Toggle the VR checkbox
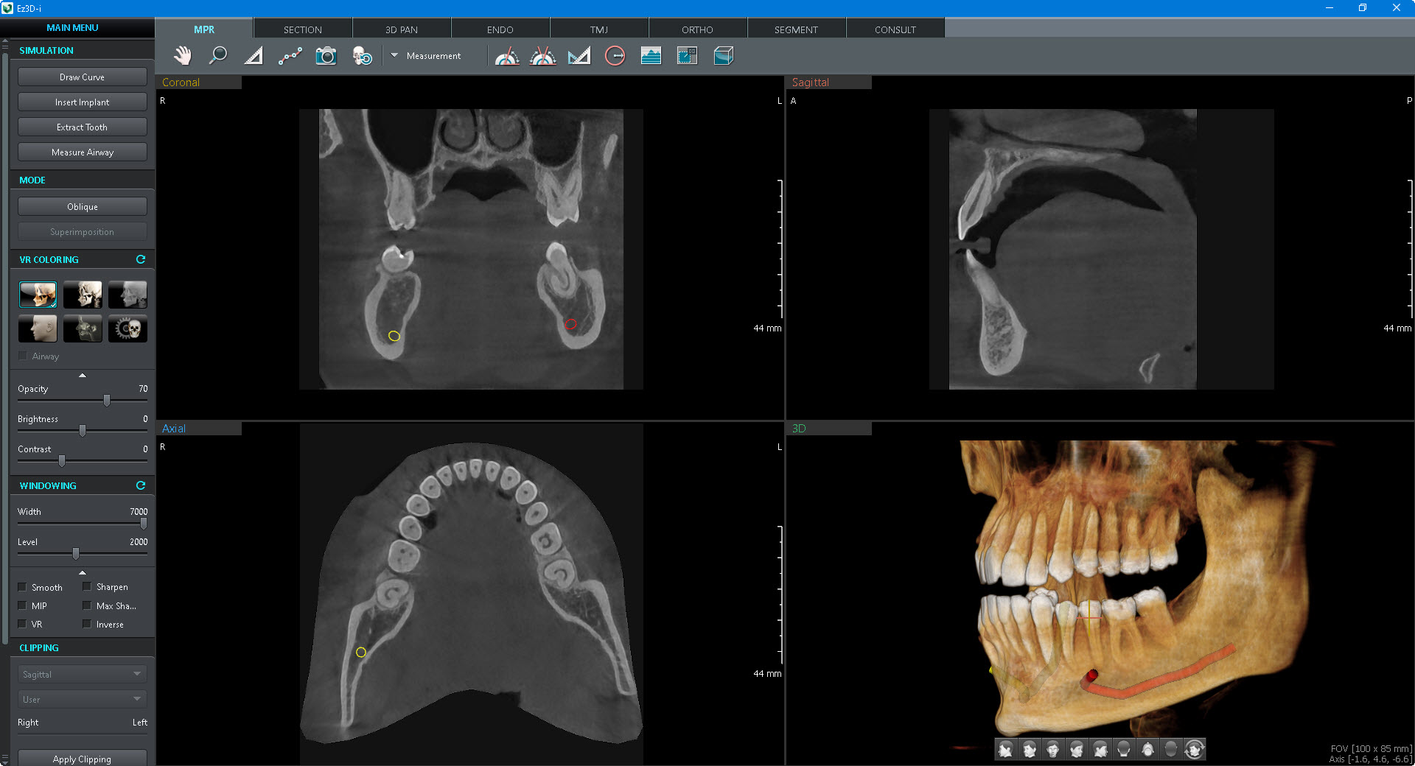 pos(22,624)
